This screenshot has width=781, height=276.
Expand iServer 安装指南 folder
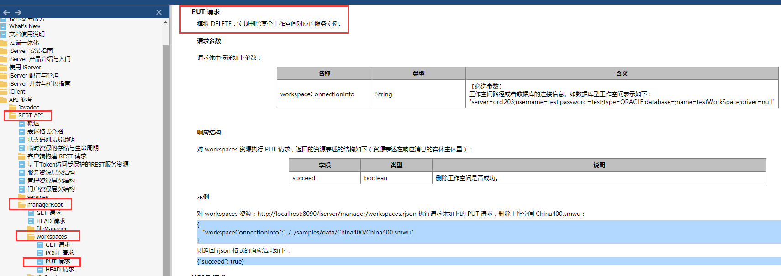pyautogui.click(x=31, y=51)
